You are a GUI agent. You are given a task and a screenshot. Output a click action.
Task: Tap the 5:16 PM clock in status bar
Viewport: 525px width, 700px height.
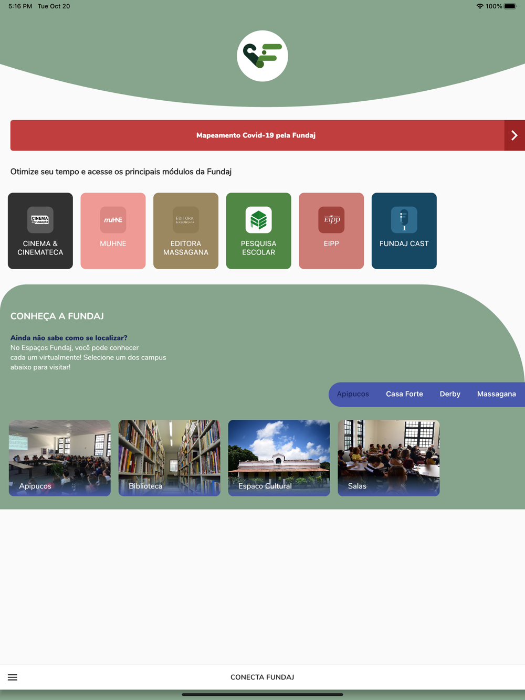tap(20, 6)
